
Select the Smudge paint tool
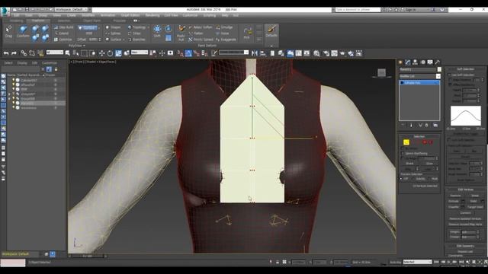(x=224, y=27)
